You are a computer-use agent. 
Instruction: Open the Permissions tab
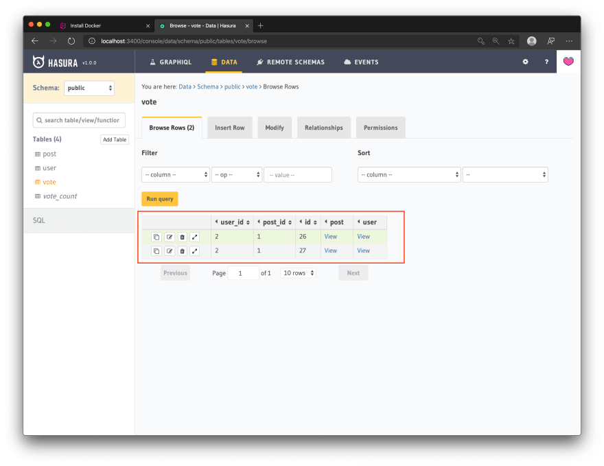[x=380, y=128]
